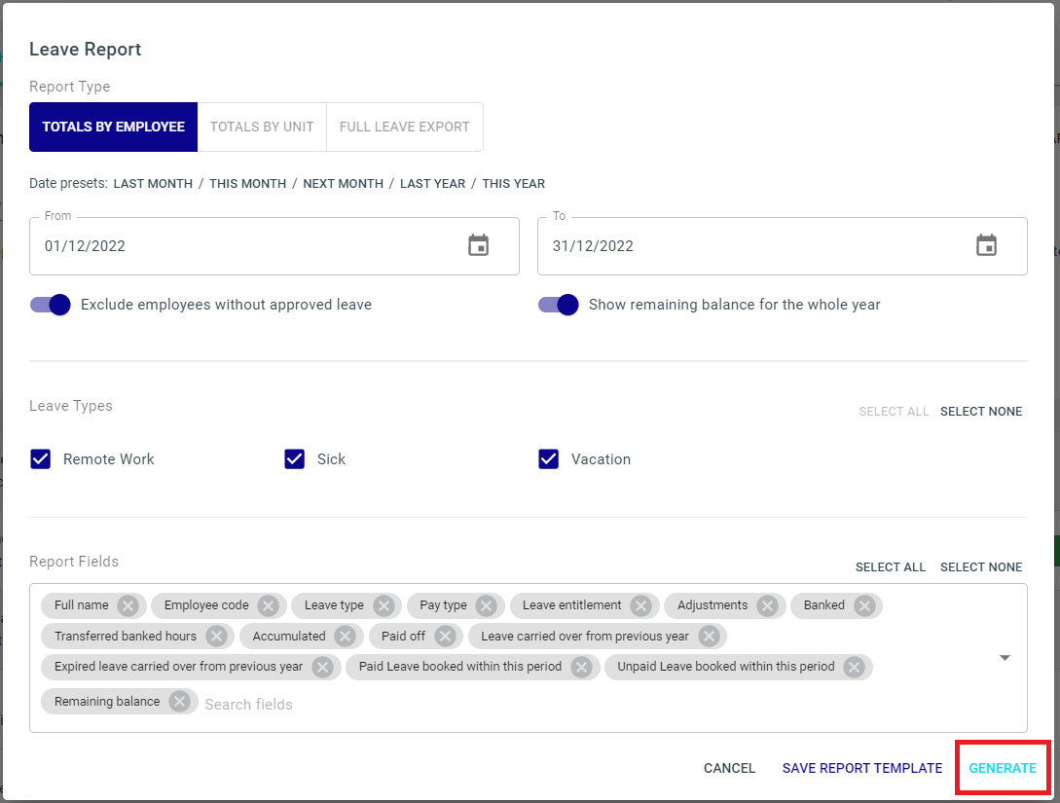Select Totals By Employee report type
This screenshot has width=1060, height=803.
[114, 128]
